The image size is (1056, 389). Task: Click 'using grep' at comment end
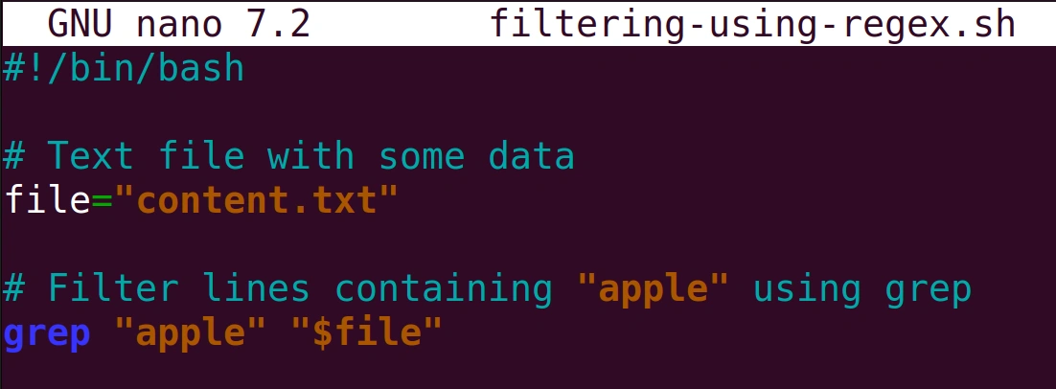pos(862,290)
